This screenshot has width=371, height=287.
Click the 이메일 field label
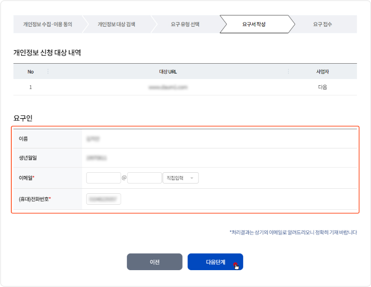tap(27, 178)
